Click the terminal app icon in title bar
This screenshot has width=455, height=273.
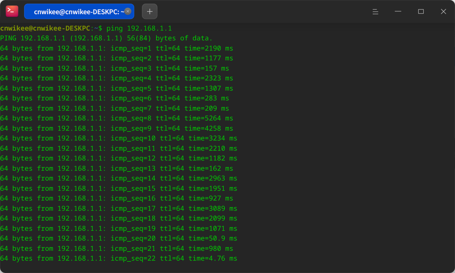click(12, 11)
